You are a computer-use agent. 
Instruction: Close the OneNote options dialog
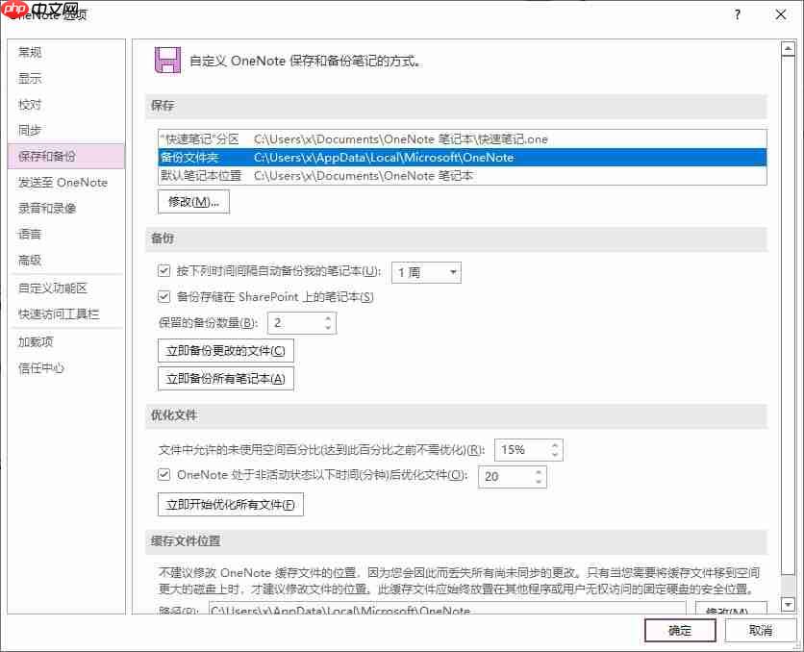tap(780, 14)
